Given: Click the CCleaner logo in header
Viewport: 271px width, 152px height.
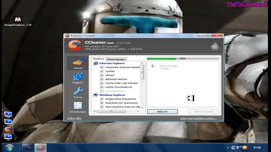Looking at the screenshot, I should coord(75,46).
